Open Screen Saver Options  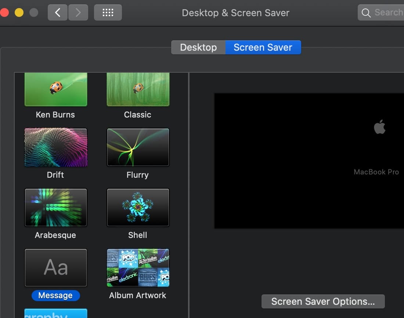point(323,301)
